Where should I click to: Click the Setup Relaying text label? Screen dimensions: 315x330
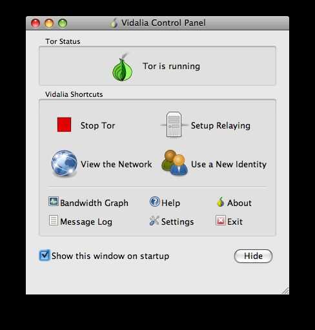point(221,125)
